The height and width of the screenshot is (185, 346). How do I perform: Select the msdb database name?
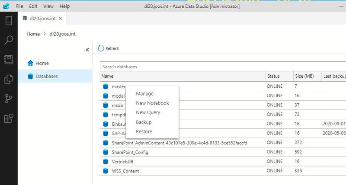117,105
